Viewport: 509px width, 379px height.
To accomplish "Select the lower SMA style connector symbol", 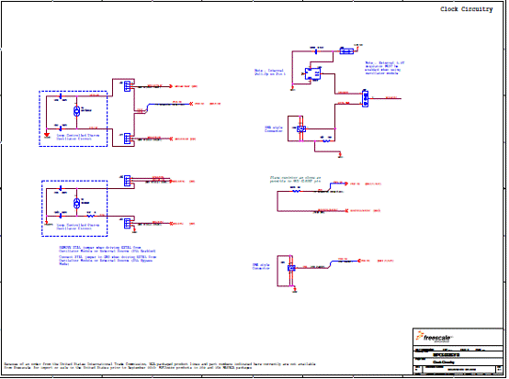I will click(291, 268).
